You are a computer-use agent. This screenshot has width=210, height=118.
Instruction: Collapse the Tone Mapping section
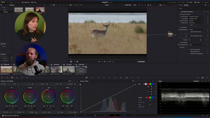click(x=179, y=27)
